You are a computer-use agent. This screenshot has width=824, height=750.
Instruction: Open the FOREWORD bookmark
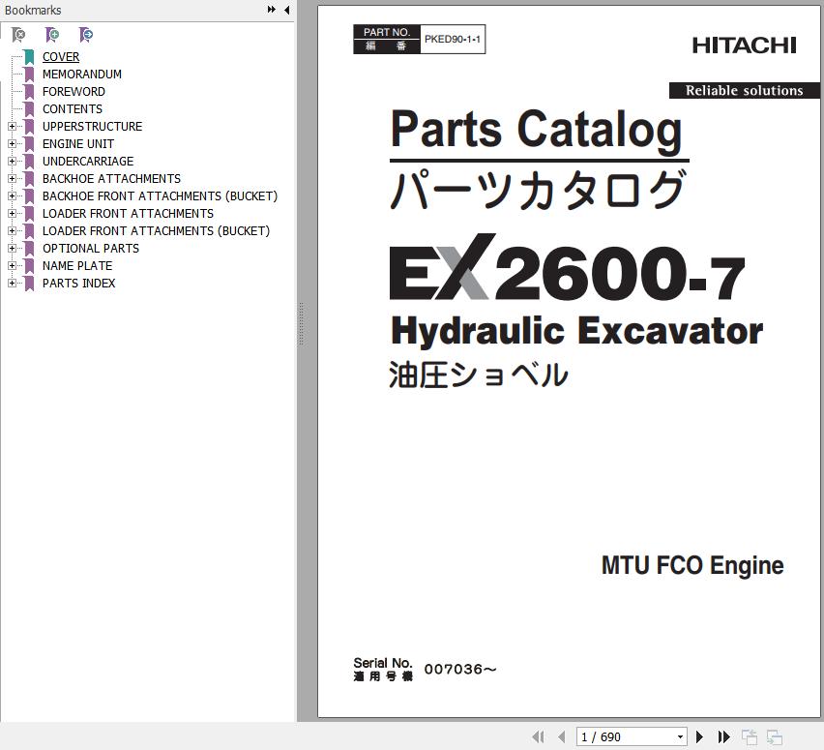point(74,92)
